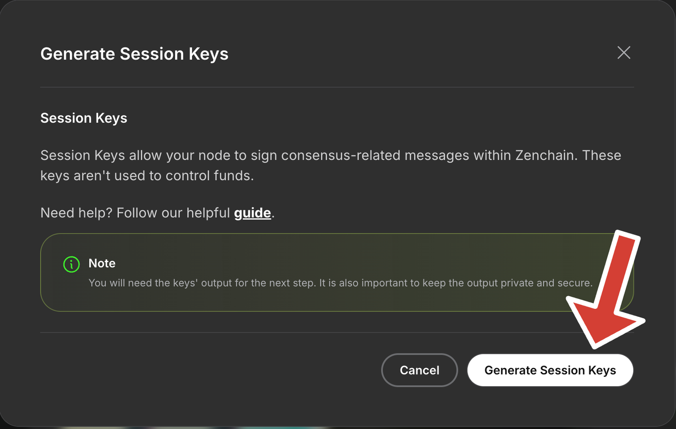Viewport: 676px width, 429px height.
Task: Select the green circular information symbol
Action: click(71, 264)
